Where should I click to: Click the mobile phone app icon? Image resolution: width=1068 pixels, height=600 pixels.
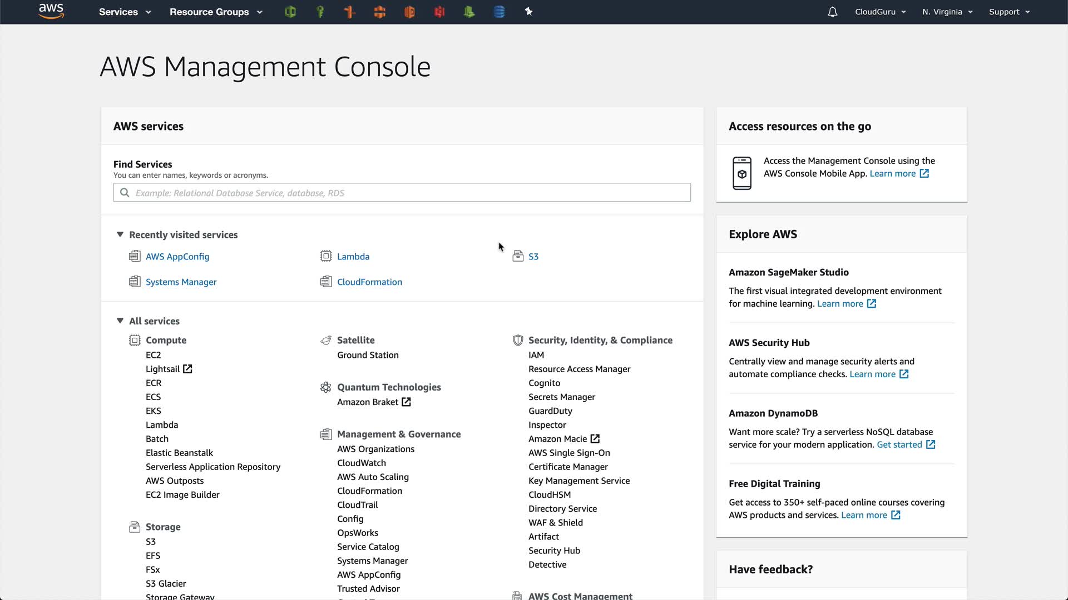[741, 173]
